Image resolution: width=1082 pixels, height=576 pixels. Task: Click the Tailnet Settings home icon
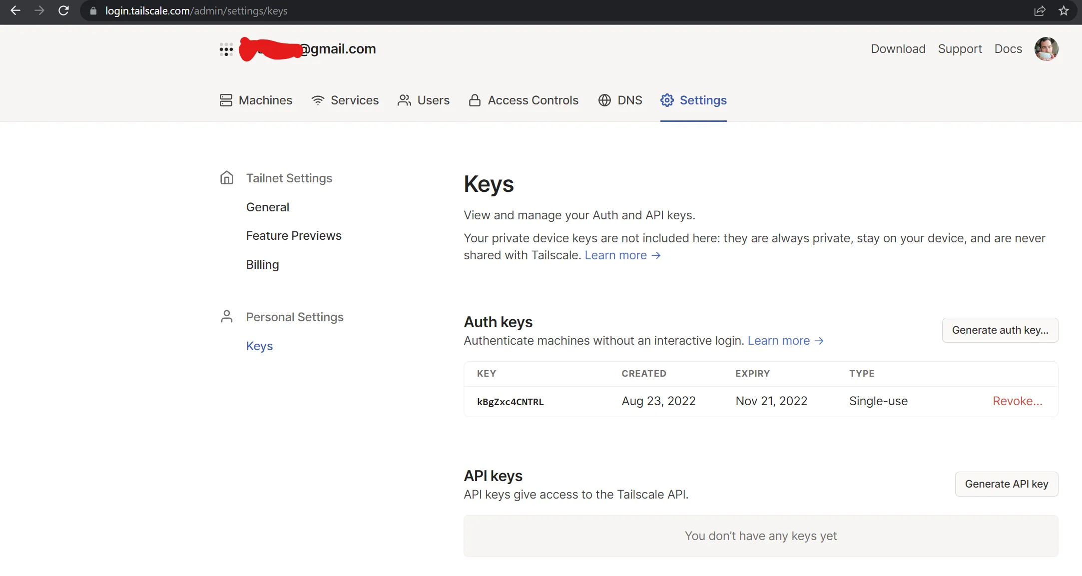[226, 178]
